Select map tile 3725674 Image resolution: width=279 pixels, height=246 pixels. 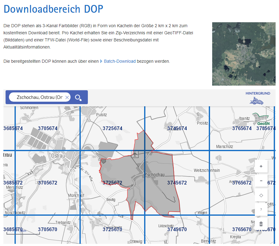[x=112, y=128]
